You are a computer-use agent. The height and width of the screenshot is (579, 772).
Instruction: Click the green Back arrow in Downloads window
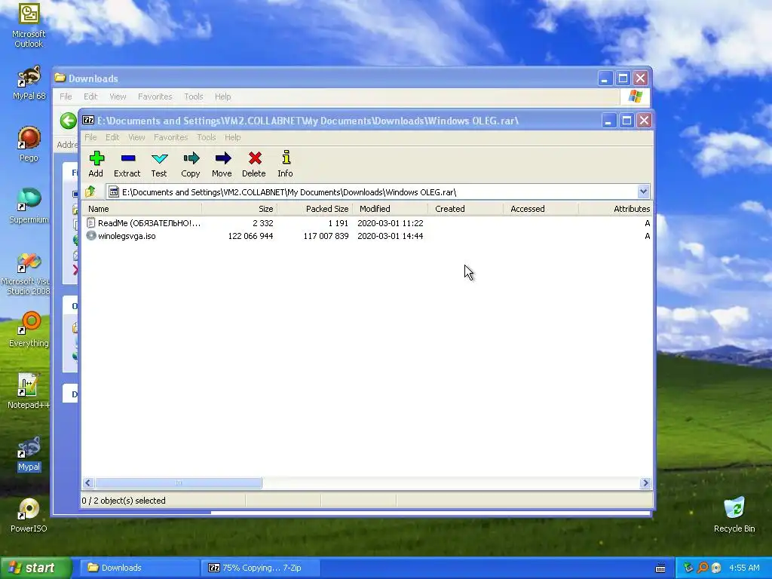point(69,121)
